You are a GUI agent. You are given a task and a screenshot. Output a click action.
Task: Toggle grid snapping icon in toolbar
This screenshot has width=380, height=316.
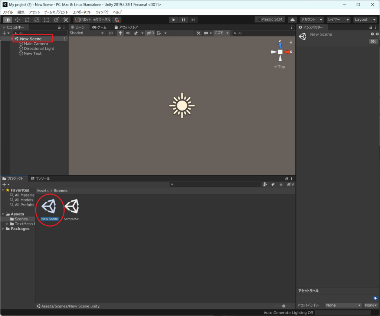click(117, 20)
